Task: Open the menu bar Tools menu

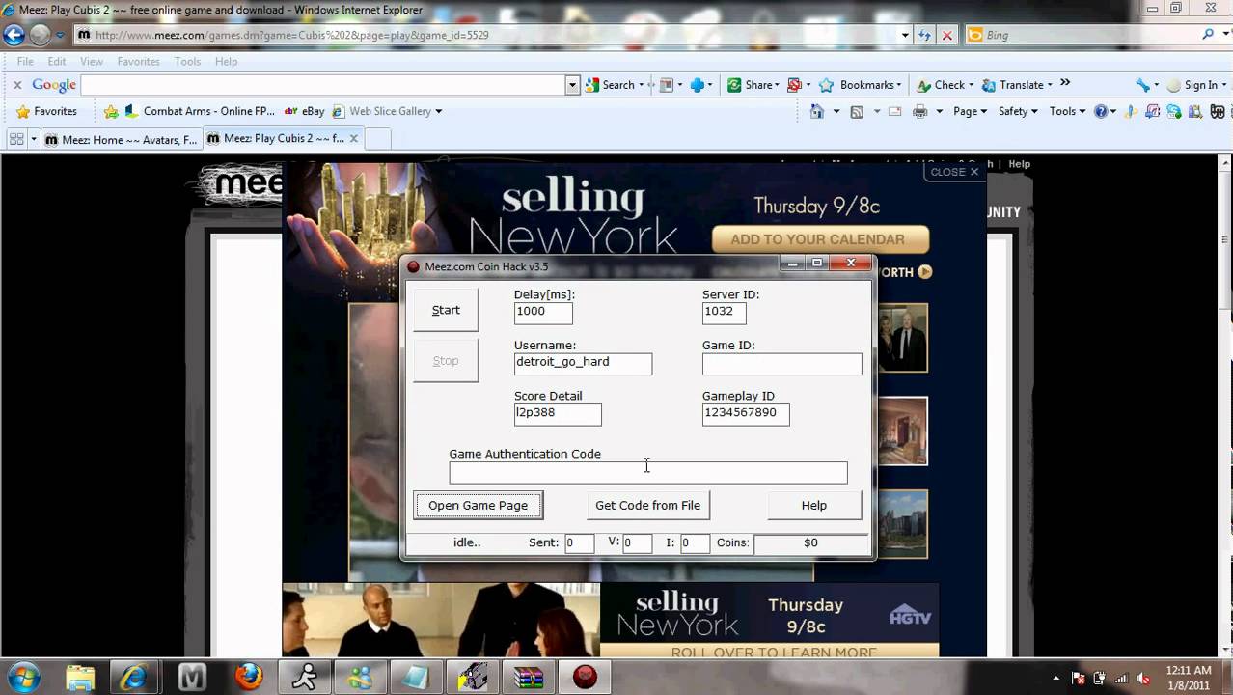Action: click(x=187, y=61)
